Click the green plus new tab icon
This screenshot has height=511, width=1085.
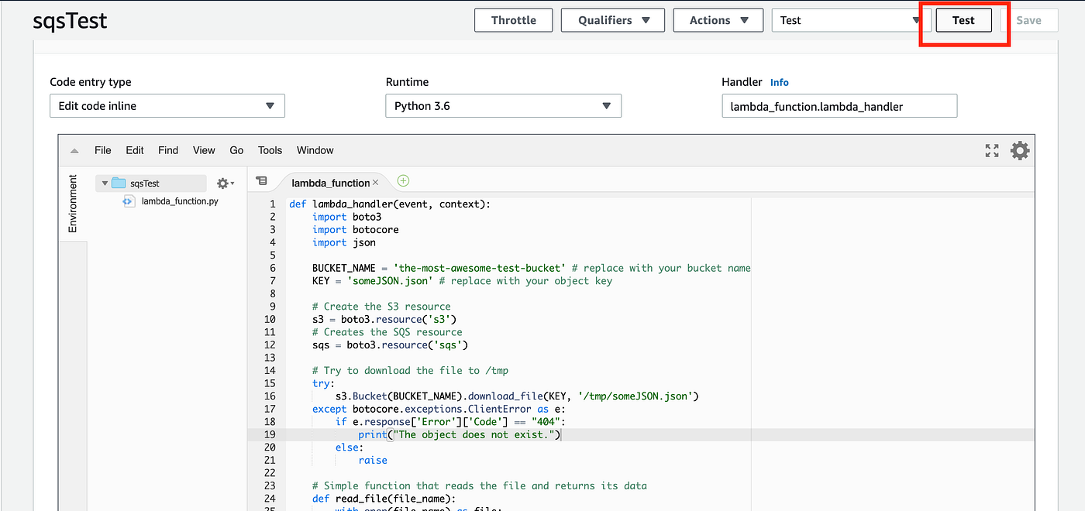pos(403,181)
